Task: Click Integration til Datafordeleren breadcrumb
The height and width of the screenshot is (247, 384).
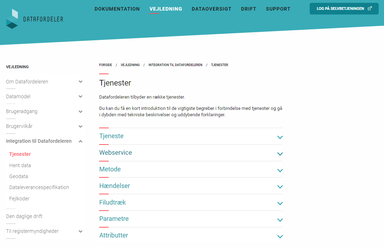Action: [x=175, y=65]
